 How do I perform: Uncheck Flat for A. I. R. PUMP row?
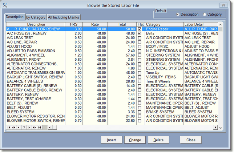(140, 29)
